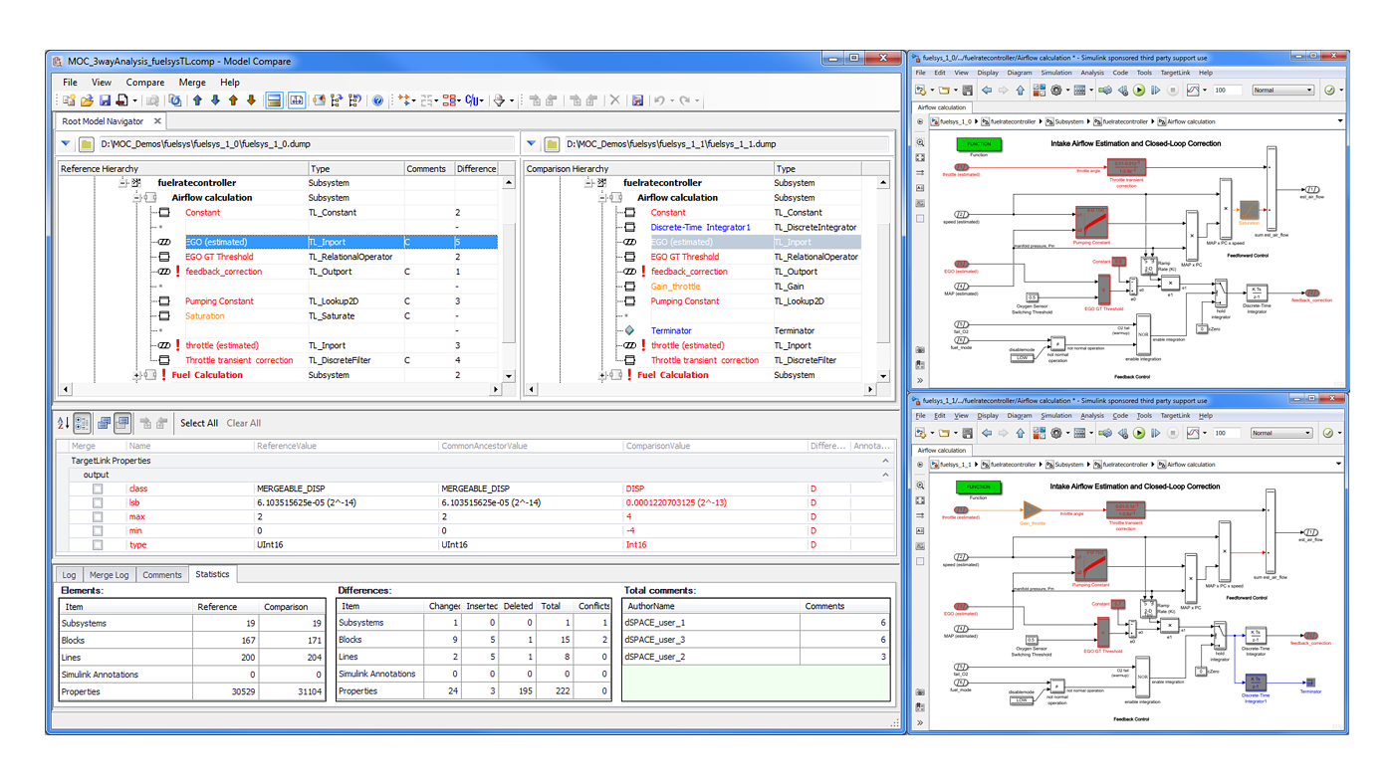The width and height of the screenshot is (1394, 784).
Task: Click the stop time field in upper Simulink
Action: [x=1227, y=90]
